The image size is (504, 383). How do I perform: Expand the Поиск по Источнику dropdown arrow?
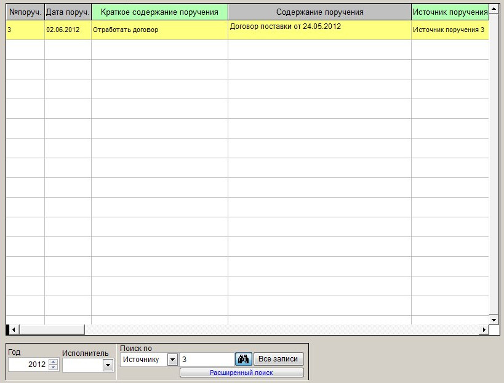[x=172, y=360]
